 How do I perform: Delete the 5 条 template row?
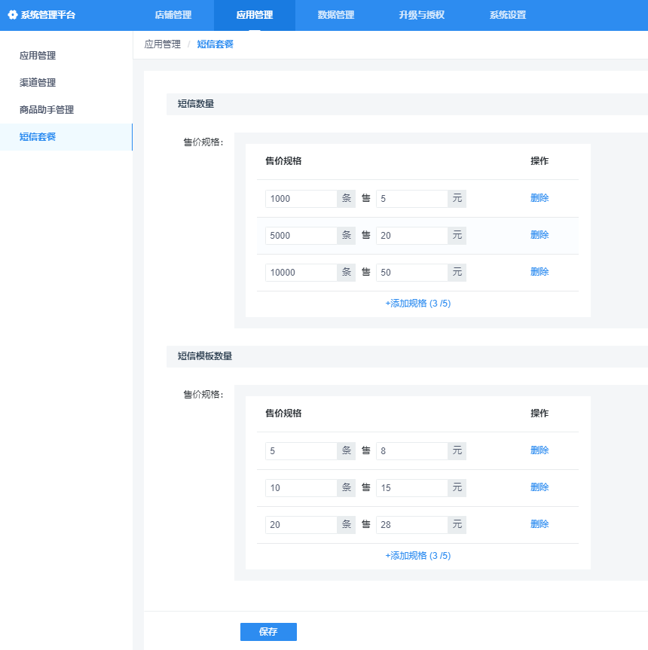[539, 450]
